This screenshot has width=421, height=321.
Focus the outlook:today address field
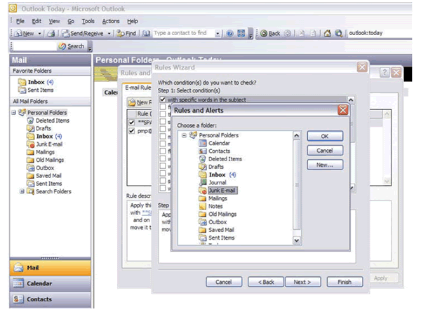(x=379, y=33)
